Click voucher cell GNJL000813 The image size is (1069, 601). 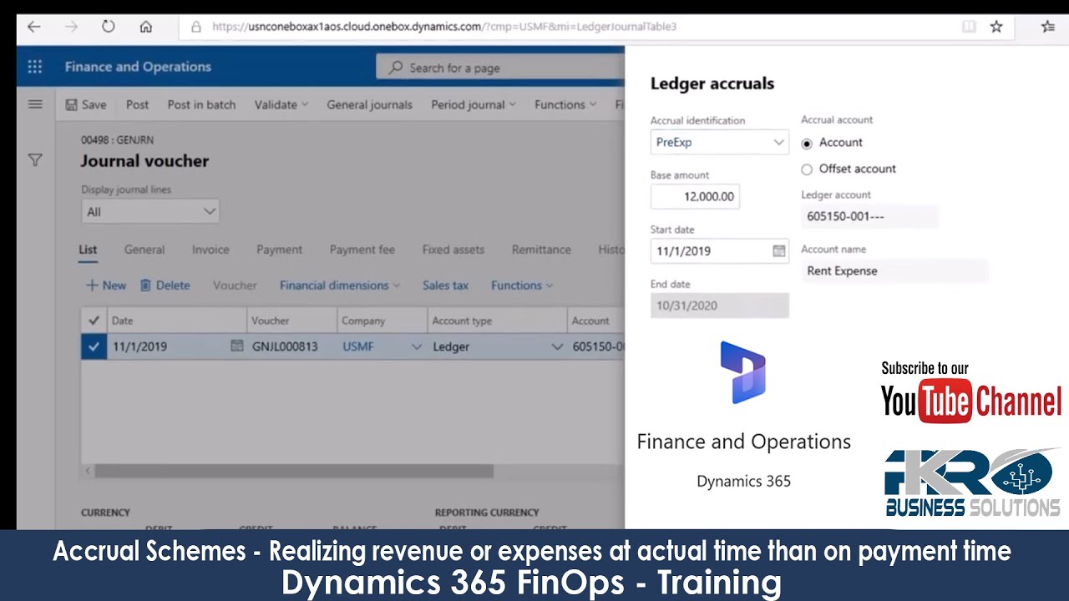point(291,346)
